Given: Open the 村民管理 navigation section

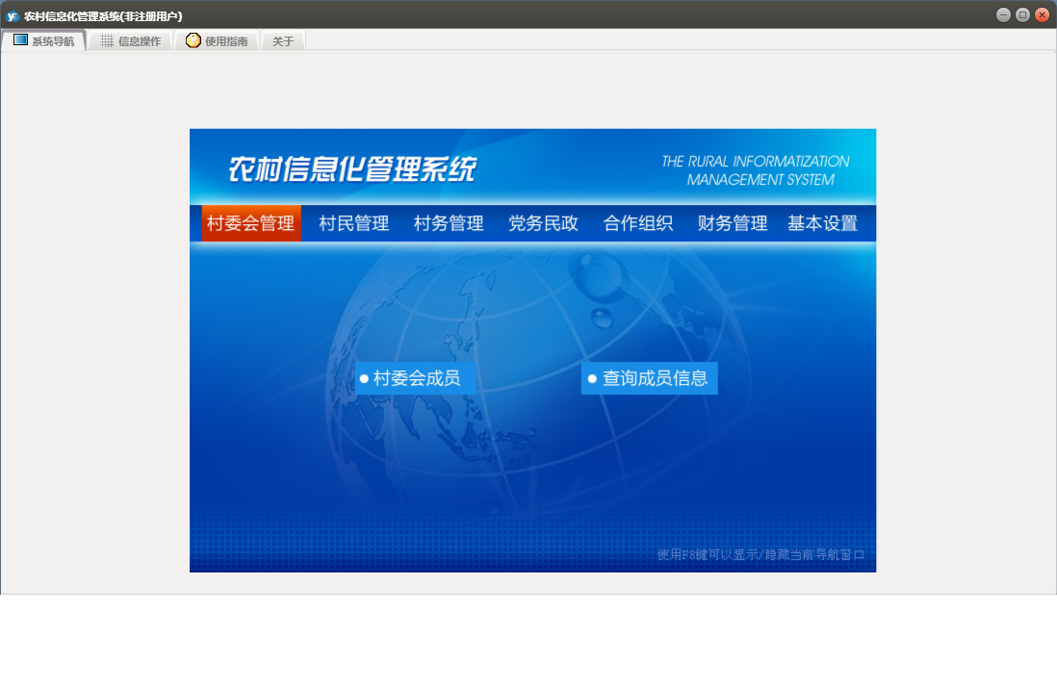Looking at the screenshot, I should point(354,223).
